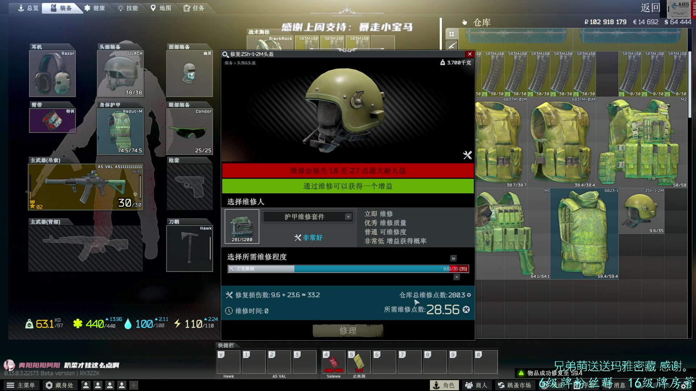This screenshot has height=391, width=696.
Task: Select the M1 armored rig 64.1/64.1 in stash
Action: click(513, 234)
